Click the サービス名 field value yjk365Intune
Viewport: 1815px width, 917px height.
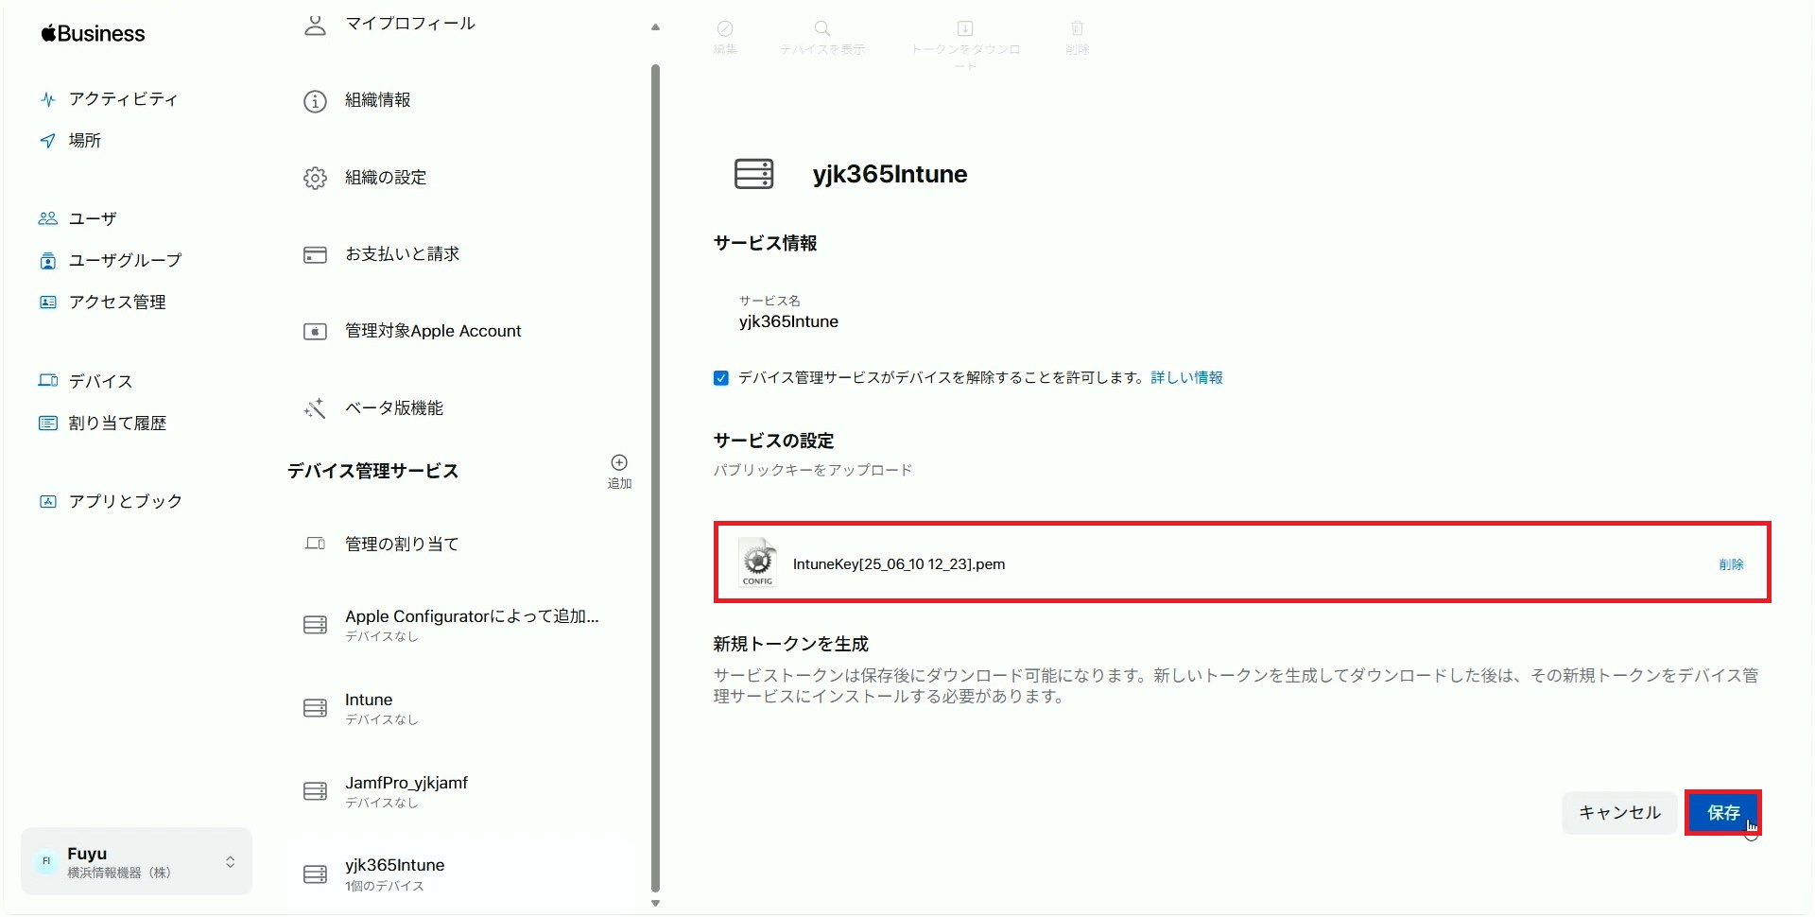pos(788,322)
